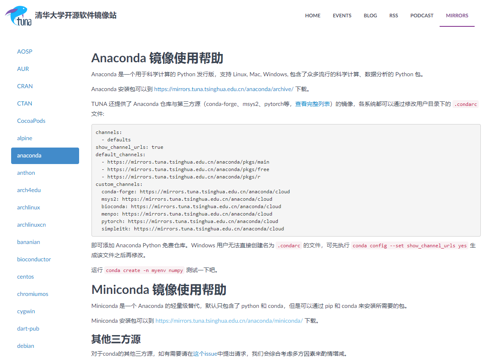This screenshot has width=487, height=359.
Task: Click the '其他三方源' heading
Action: pos(116,339)
